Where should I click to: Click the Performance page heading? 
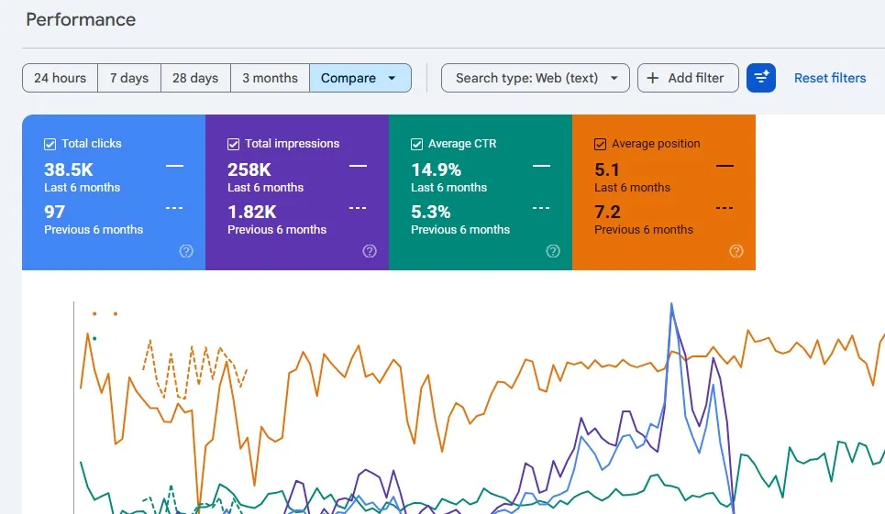point(81,20)
